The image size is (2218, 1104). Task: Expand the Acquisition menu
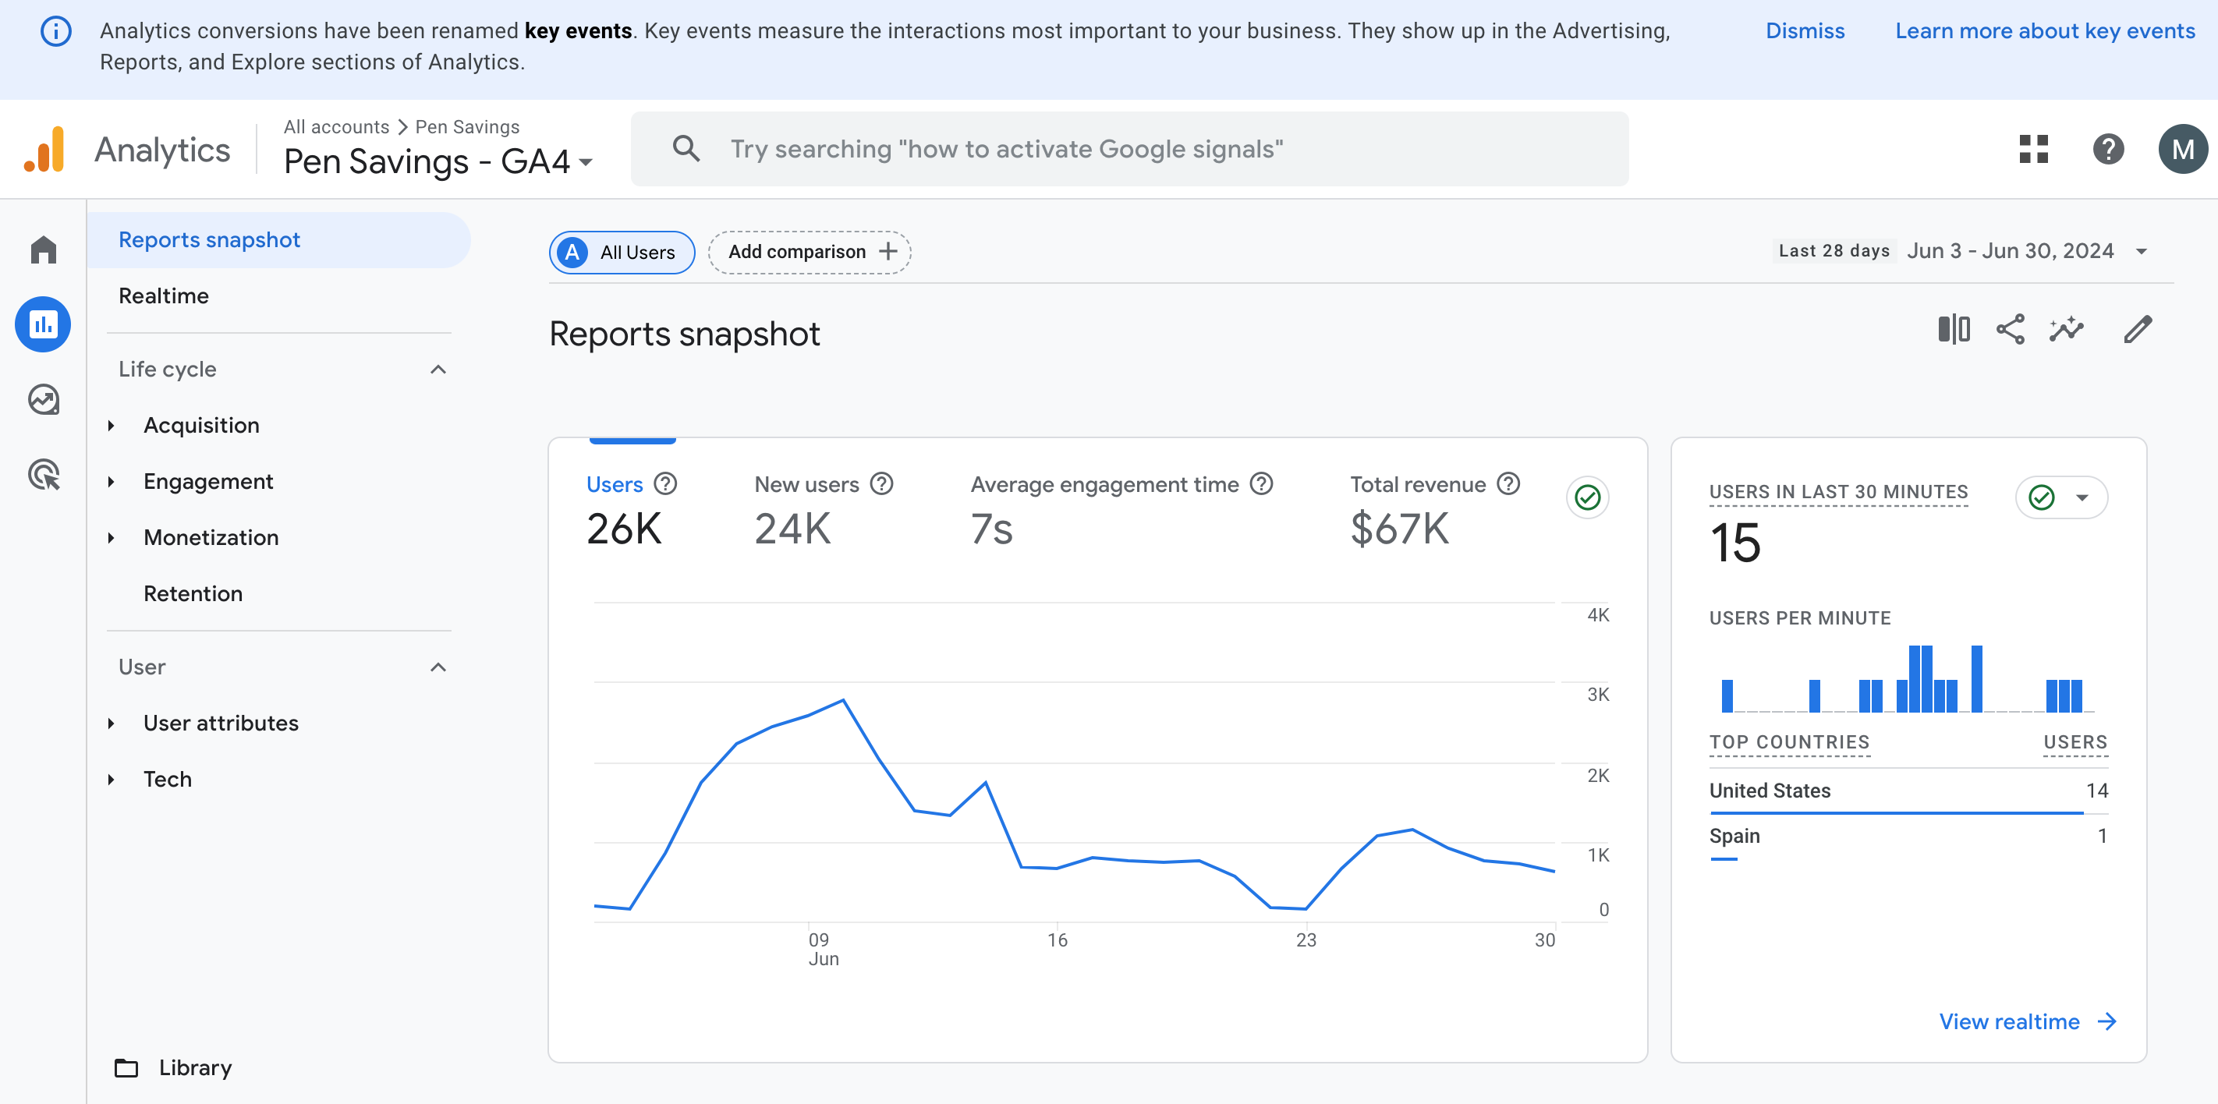111,426
